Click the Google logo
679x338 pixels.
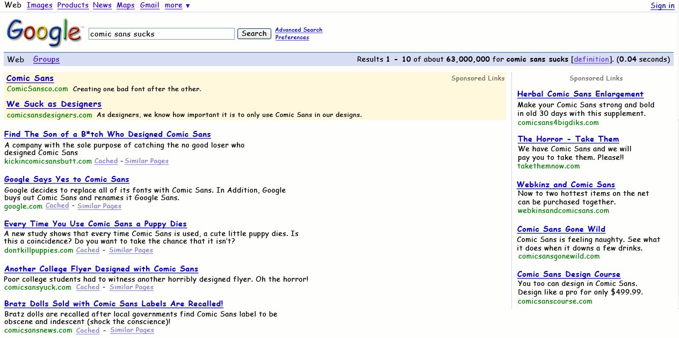click(x=45, y=32)
